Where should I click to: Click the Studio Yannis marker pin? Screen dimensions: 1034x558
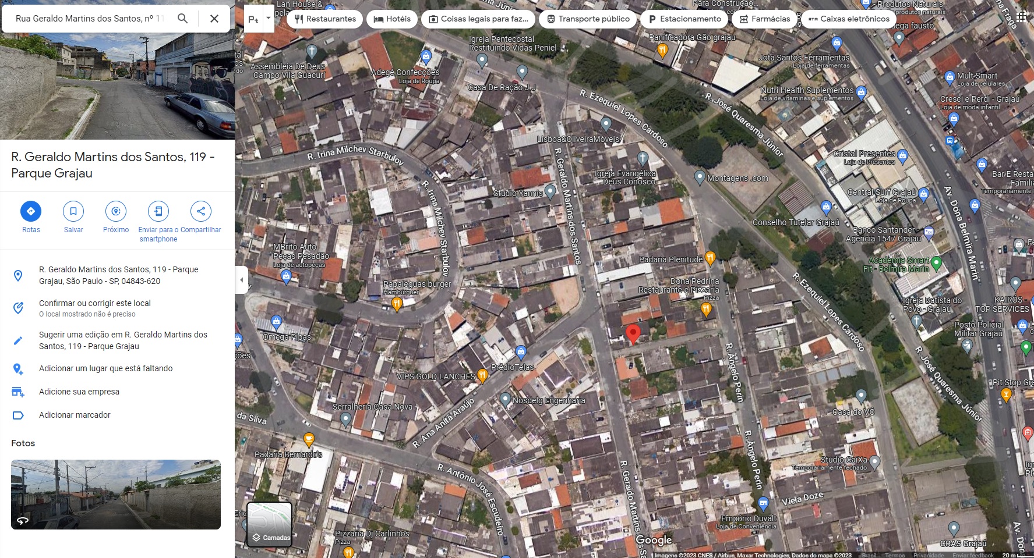coord(550,193)
